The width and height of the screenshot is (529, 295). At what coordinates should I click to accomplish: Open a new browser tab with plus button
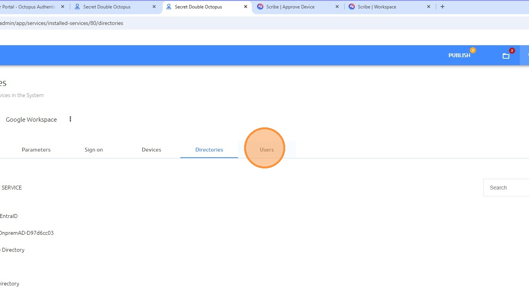click(x=442, y=7)
